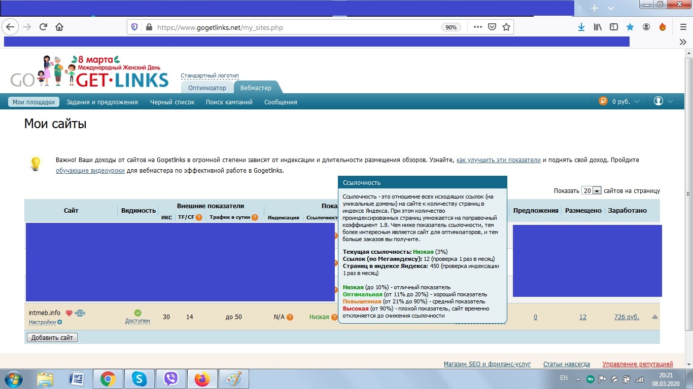Switch to the Вебмастер tab
693x389 pixels.
256,88
